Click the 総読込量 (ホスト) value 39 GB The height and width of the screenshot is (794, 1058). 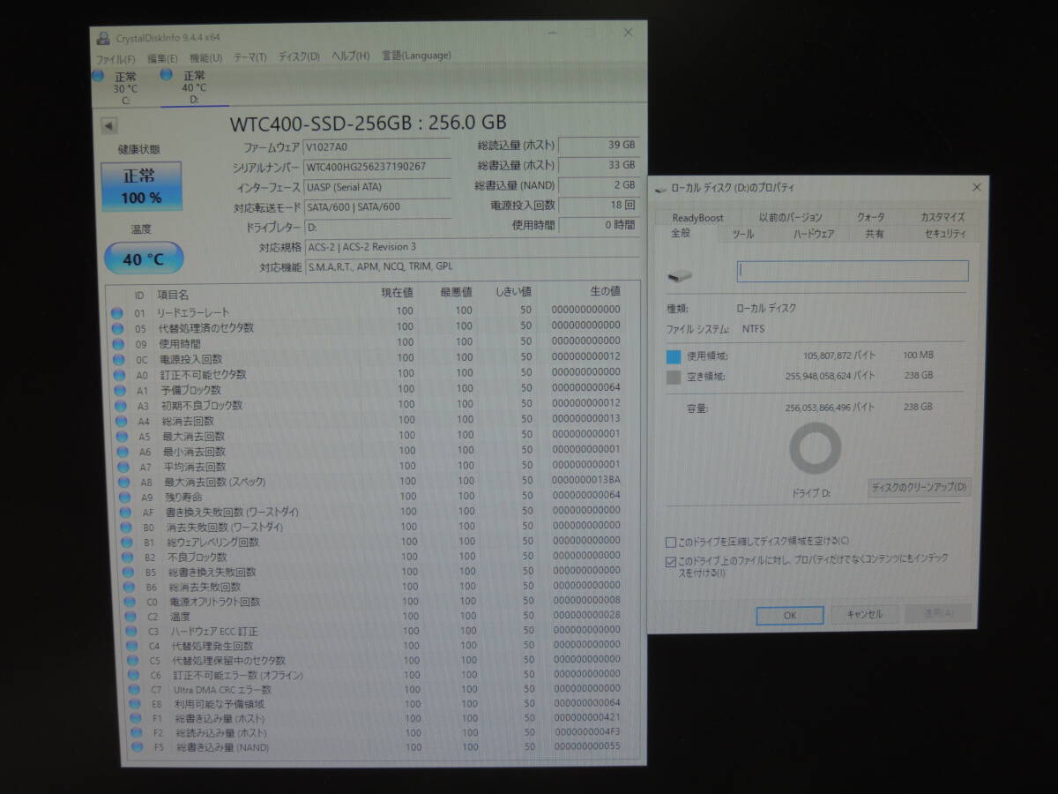(598, 145)
